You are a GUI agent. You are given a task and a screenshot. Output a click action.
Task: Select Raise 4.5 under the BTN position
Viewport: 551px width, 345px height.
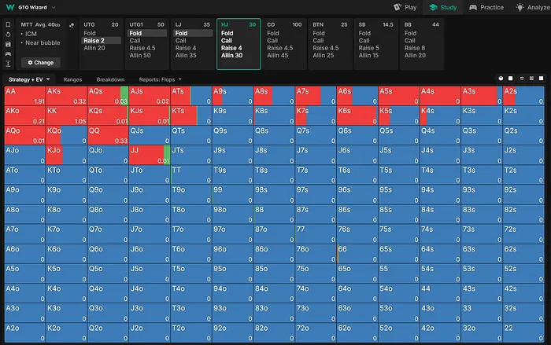pos(324,48)
